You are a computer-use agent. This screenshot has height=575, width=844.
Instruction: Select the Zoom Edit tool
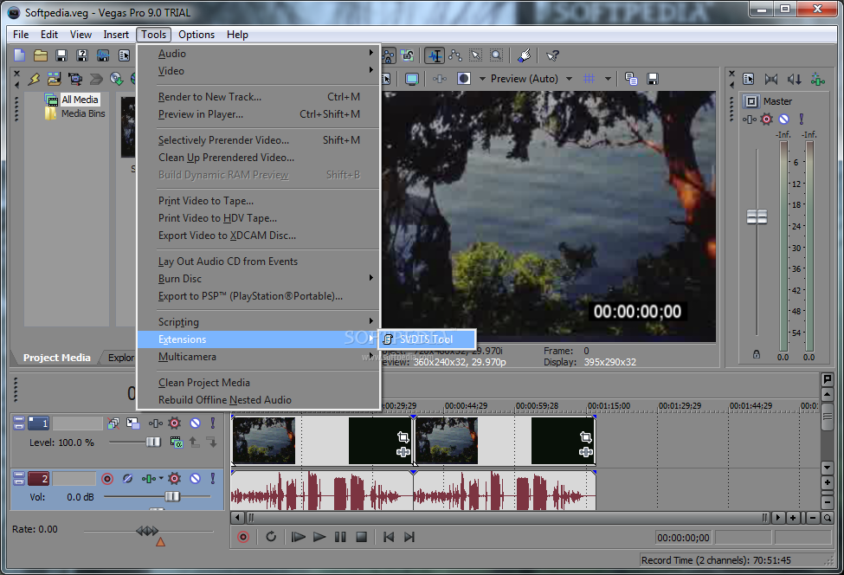pyautogui.click(x=496, y=55)
